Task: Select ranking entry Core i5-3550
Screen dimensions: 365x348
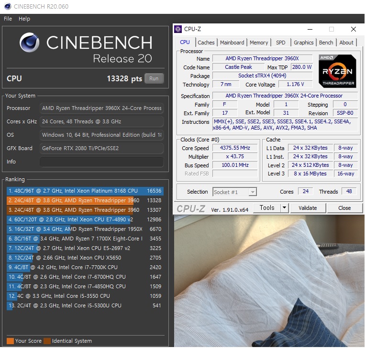Action: coord(85,296)
